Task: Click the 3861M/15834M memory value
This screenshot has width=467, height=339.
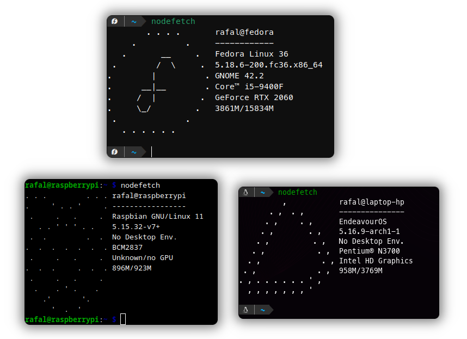Action: [x=244, y=108]
